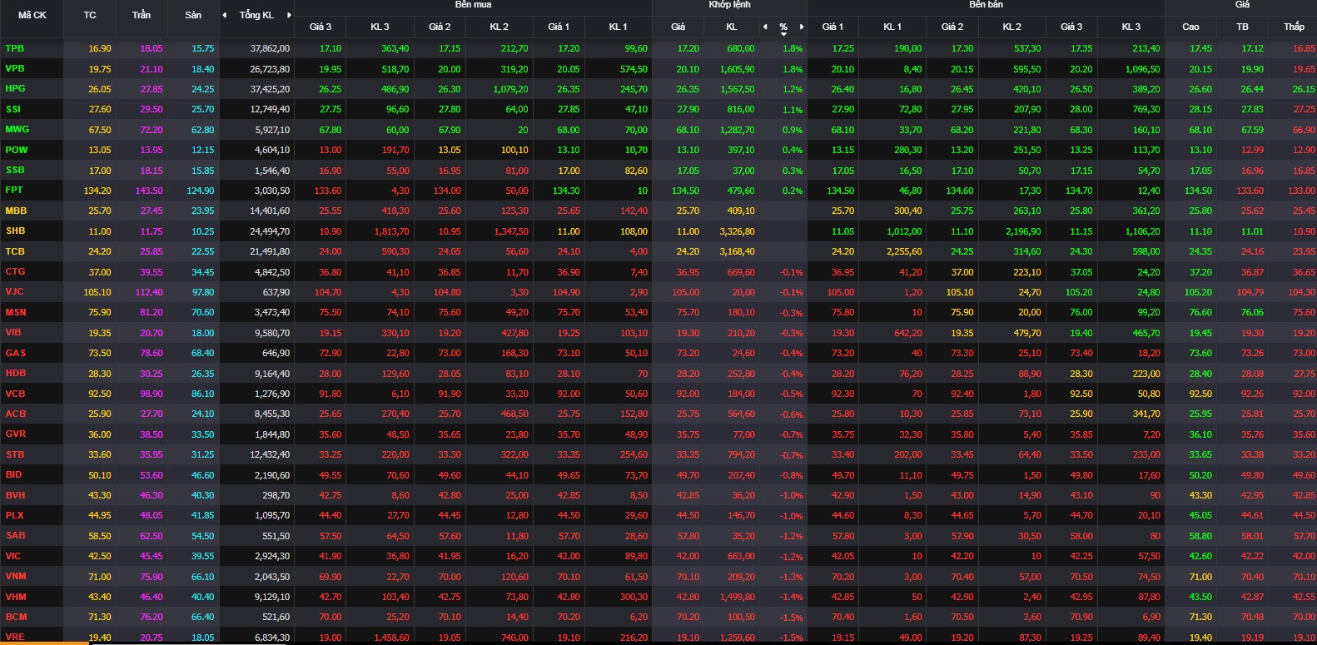Open BID stock symbol
Viewport: 1317px width, 645px height.
[13, 474]
